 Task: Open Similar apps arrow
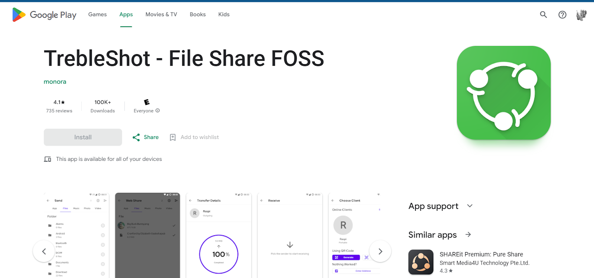(468, 235)
